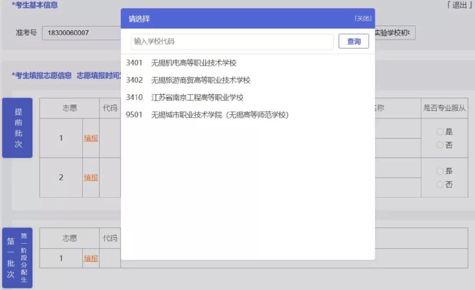Select 是 radio for second choice 专业服从
Viewport: 475px width, 290px height.
pos(440,171)
